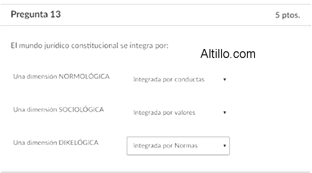Viewport: 312px width, 173px height.
Task: Click 'se integra por:' ending the prompt
Action: (x=144, y=46)
